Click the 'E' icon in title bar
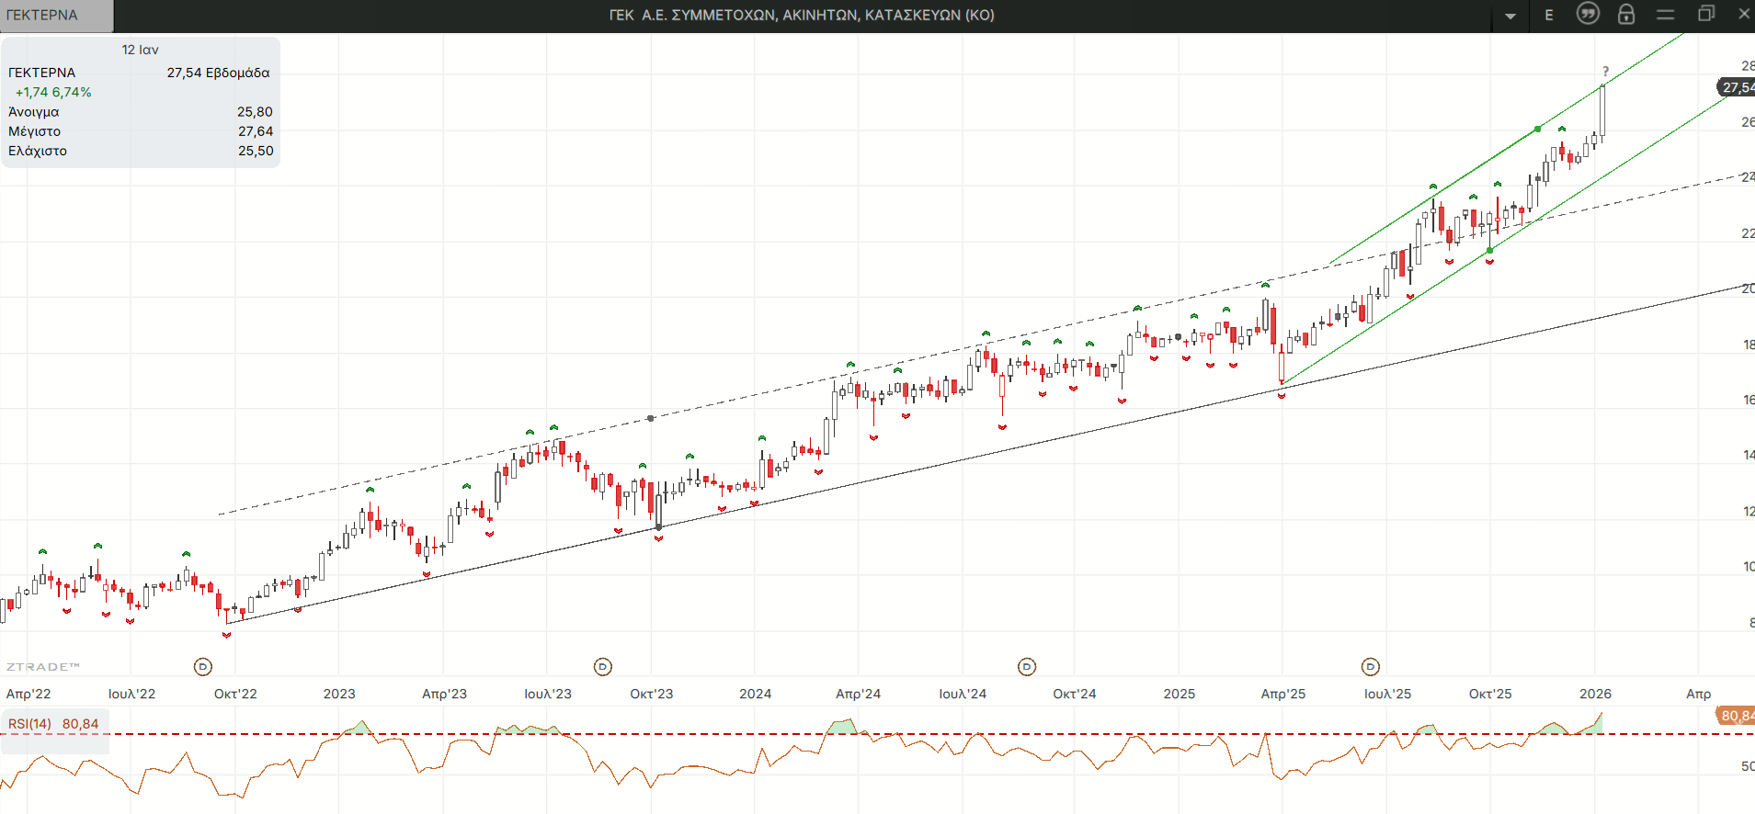Viewport: 1755px width, 814px height. pos(1549,15)
